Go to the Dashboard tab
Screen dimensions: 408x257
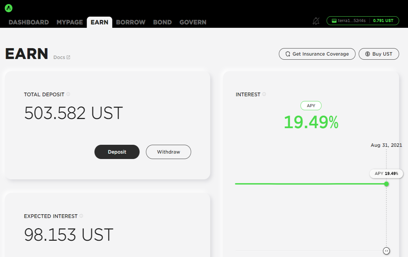click(x=29, y=22)
